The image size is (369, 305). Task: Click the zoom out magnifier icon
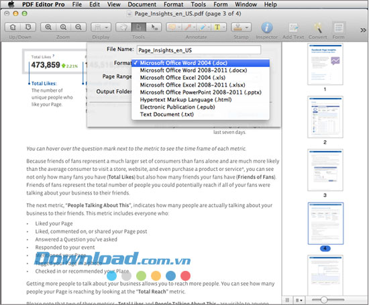78,27
